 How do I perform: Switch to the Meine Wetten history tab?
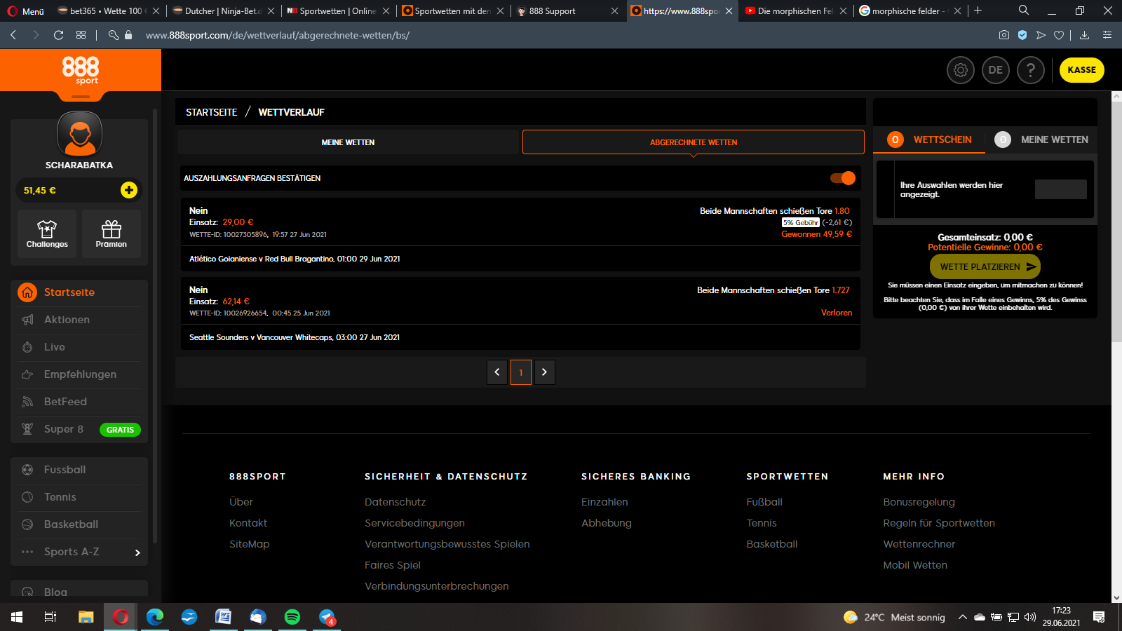point(348,142)
